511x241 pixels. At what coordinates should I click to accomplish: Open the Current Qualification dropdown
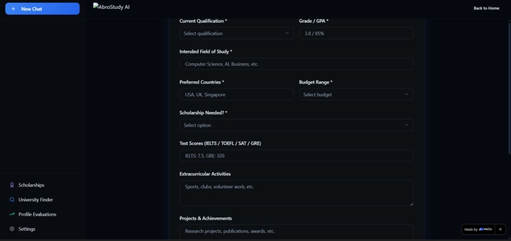pyautogui.click(x=236, y=33)
